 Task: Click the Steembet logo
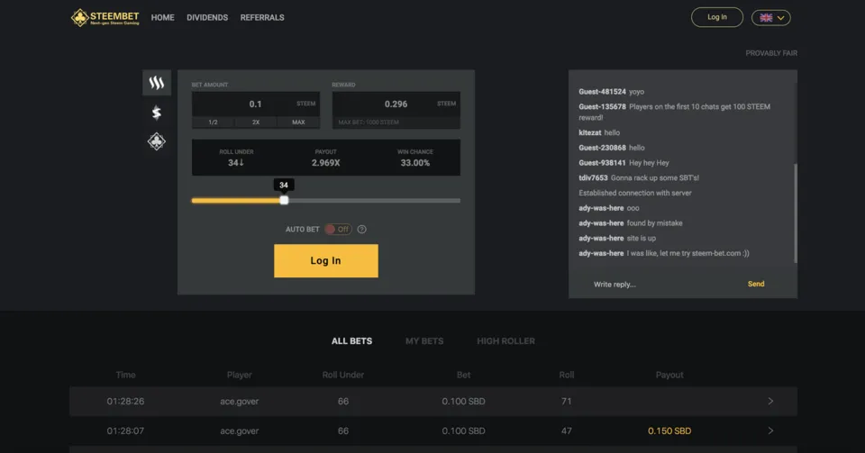click(105, 18)
